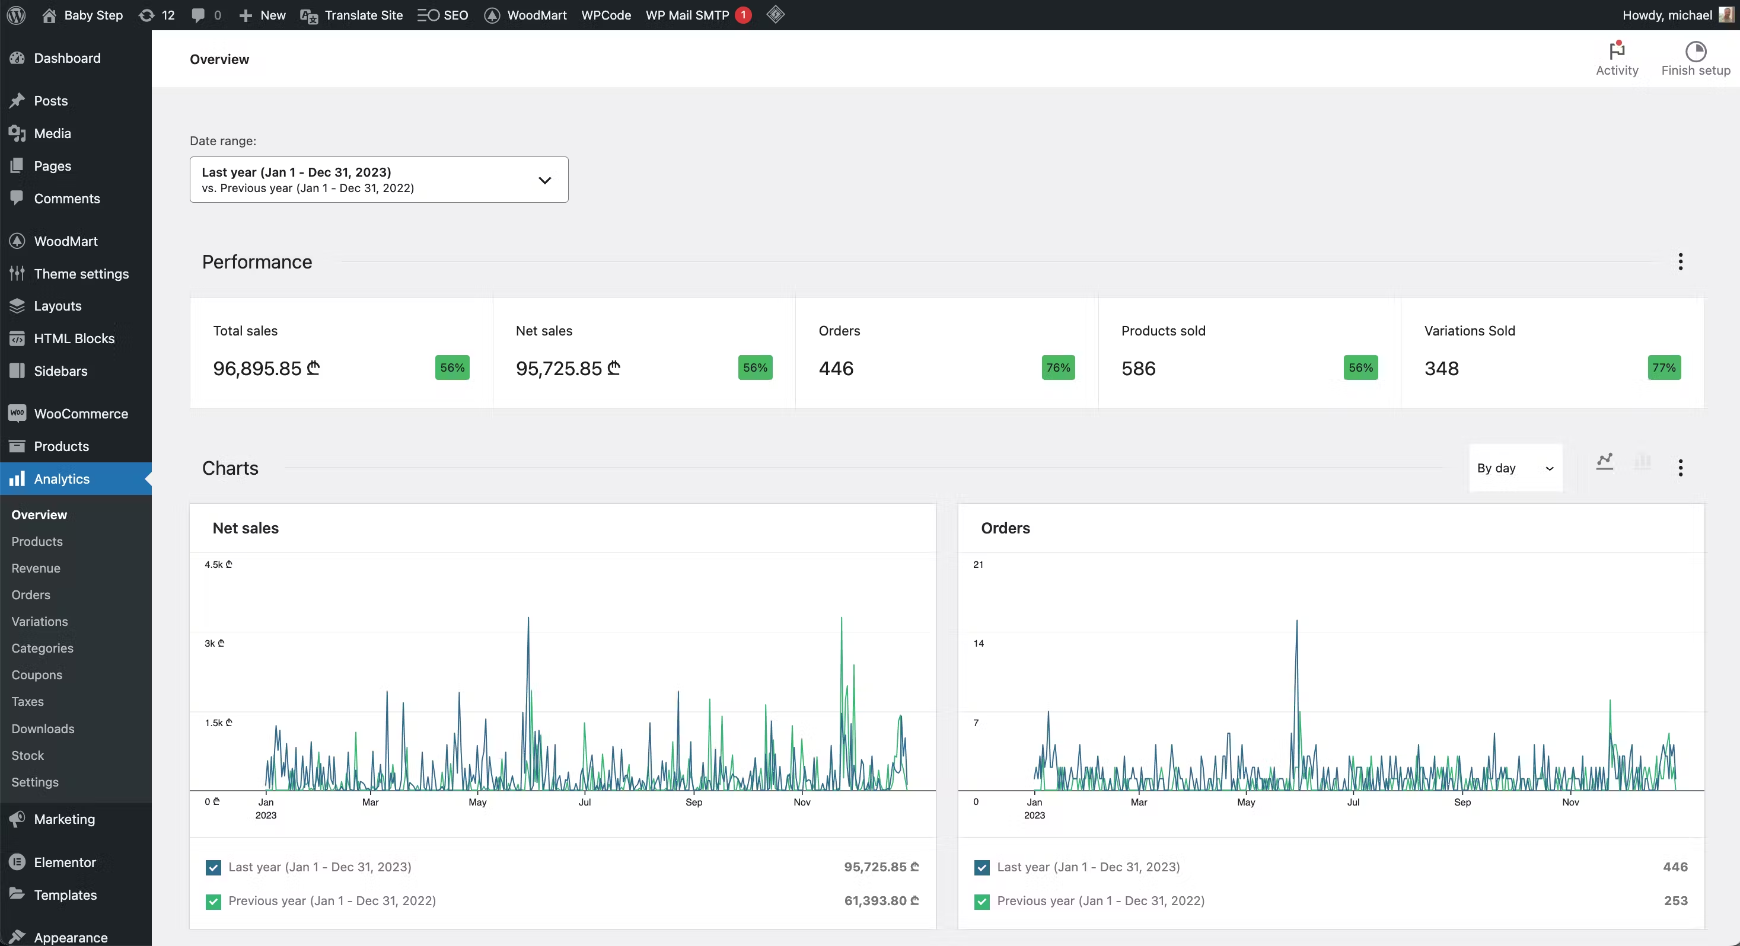
Task: Expand the By day interval dropdown
Action: pyautogui.click(x=1515, y=468)
